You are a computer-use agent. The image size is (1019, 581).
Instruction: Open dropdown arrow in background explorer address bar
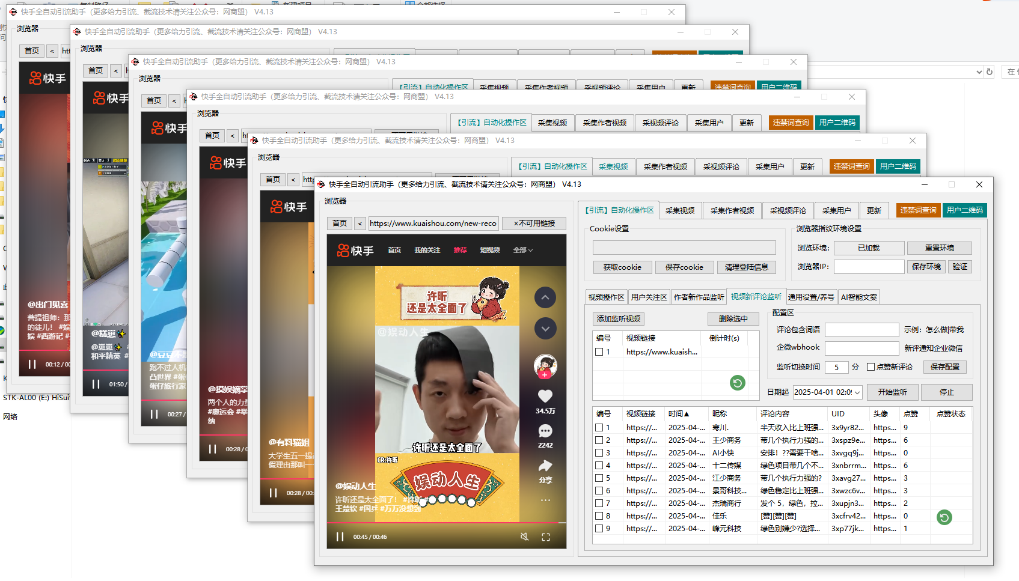(x=979, y=71)
